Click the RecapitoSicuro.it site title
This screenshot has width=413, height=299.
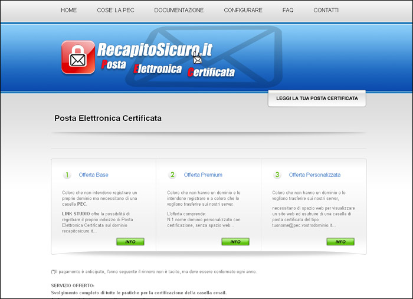tap(155, 50)
